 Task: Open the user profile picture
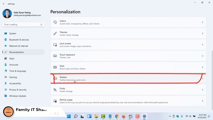7,14
